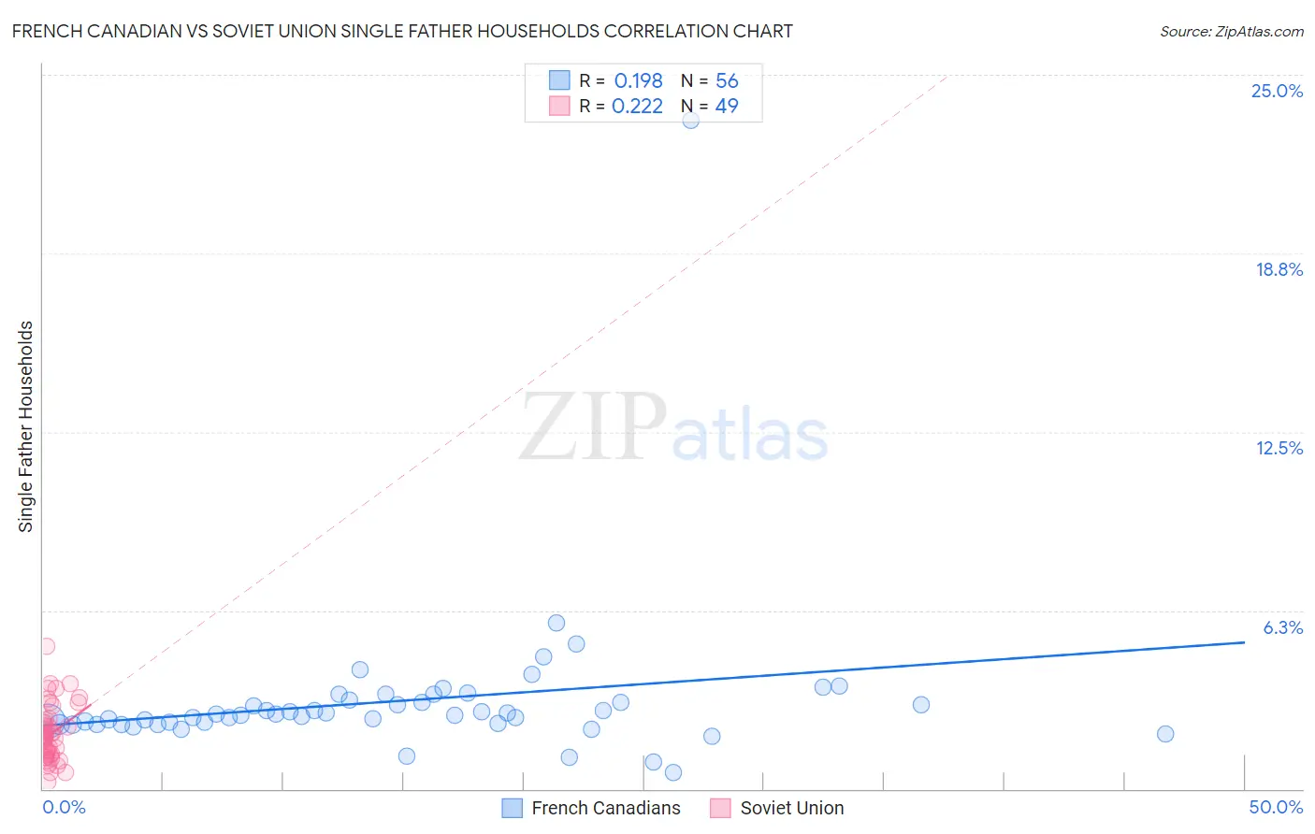The height and width of the screenshot is (834, 1315).
Task: Click the 18.8% y-axis label
Action: coord(1279,269)
